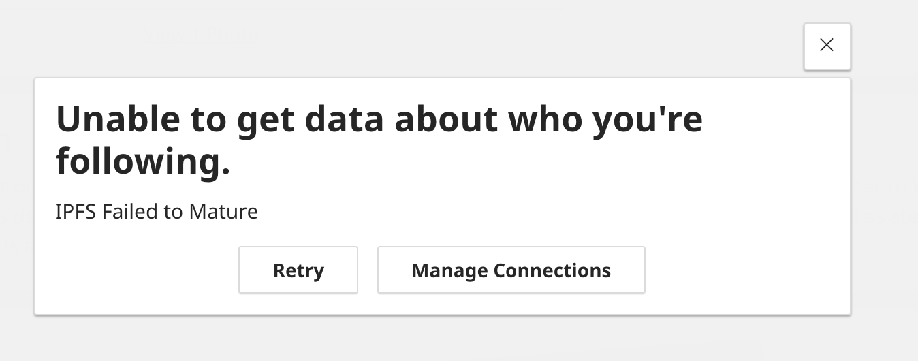Viewport: 918px width, 361px height.
Task: Click "IPFS" in the error message
Action: coord(76,212)
